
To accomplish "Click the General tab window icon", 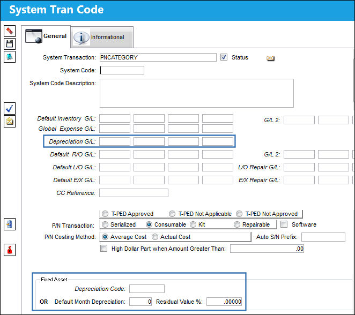I will tap(33, 36).
